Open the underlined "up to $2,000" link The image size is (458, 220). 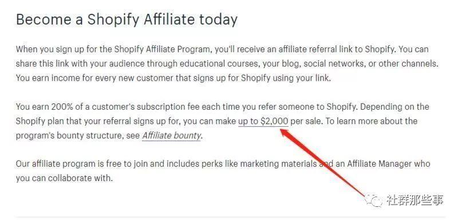click(263, 121)
